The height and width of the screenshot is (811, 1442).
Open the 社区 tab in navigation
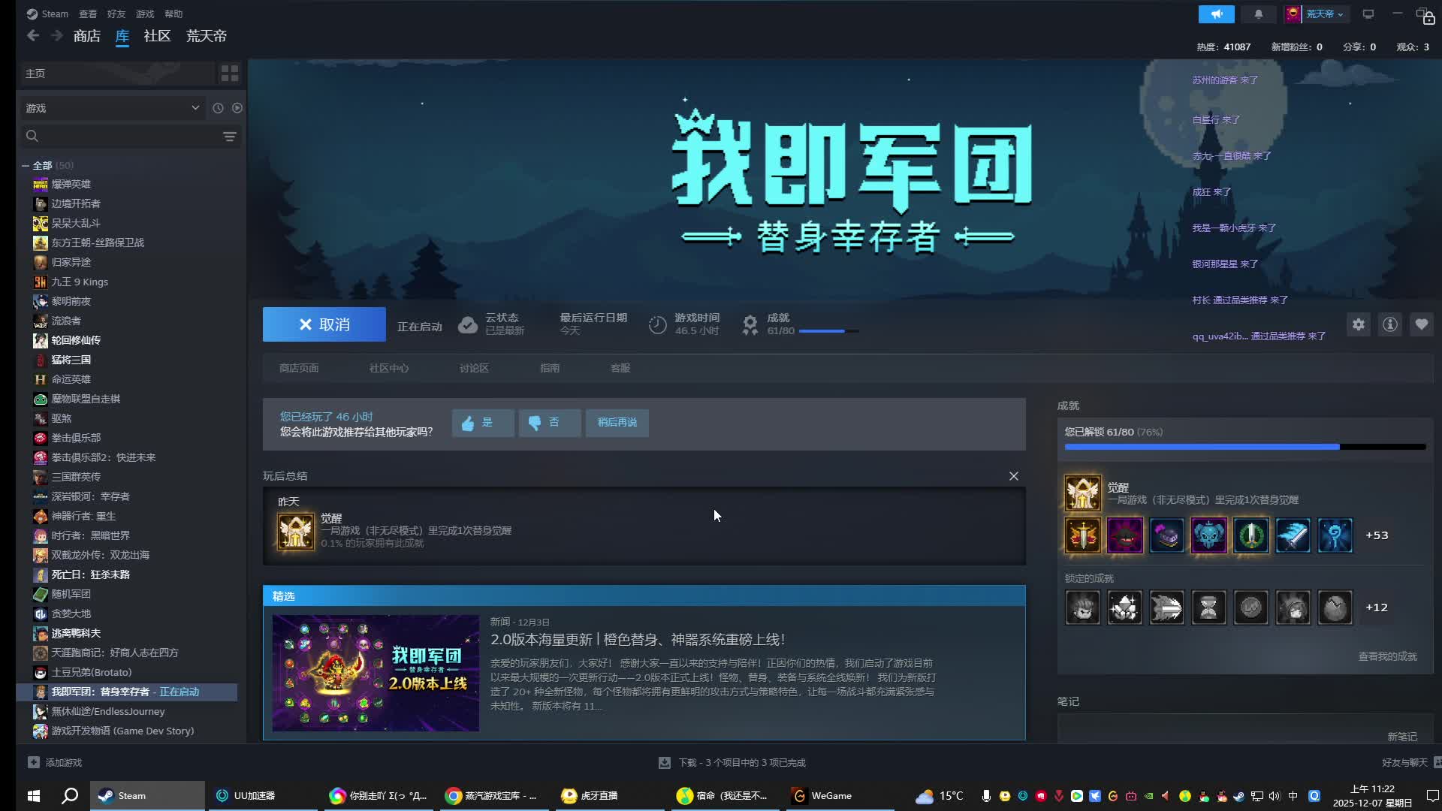tap(157, 36)
